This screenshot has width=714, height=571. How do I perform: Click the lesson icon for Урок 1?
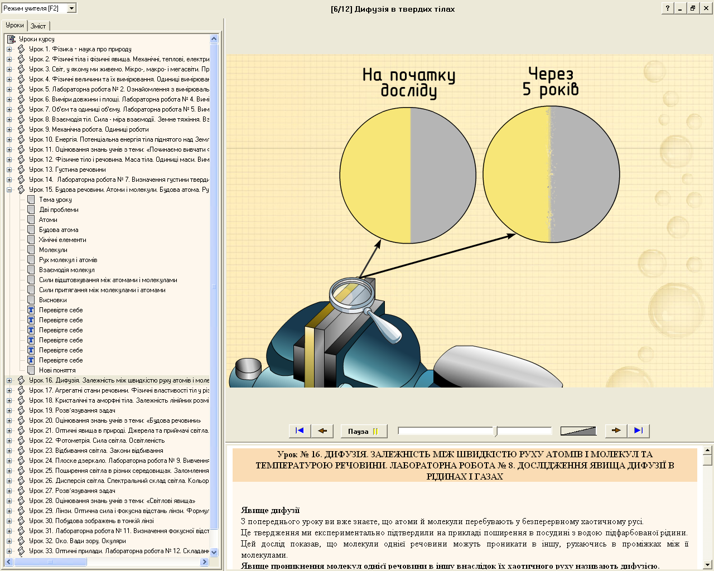point(21,49)
